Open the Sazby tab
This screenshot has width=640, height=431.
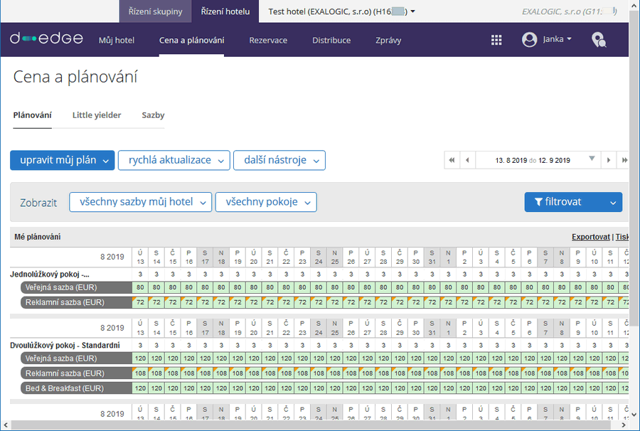click(153, 115)
